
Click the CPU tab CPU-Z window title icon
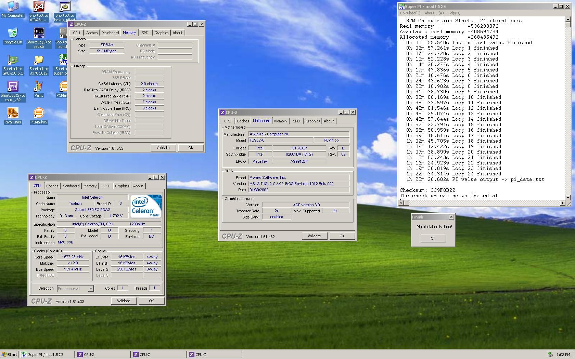point(32,177)
